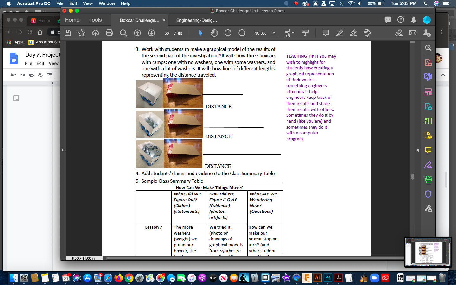Click the Wi-Fi status icon
The width and height of the screenshot is (456, 285).
click(351, 3)
